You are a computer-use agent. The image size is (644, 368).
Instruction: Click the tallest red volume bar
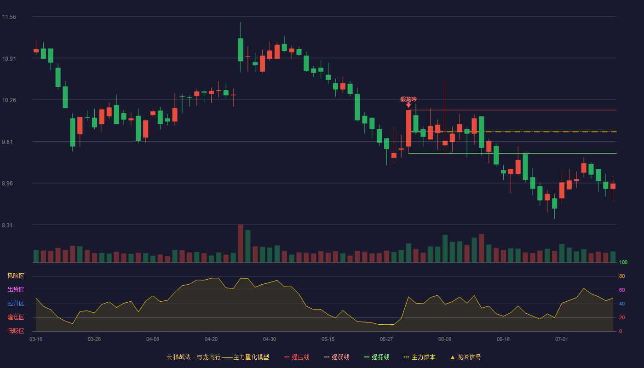(x=241, y=243)
